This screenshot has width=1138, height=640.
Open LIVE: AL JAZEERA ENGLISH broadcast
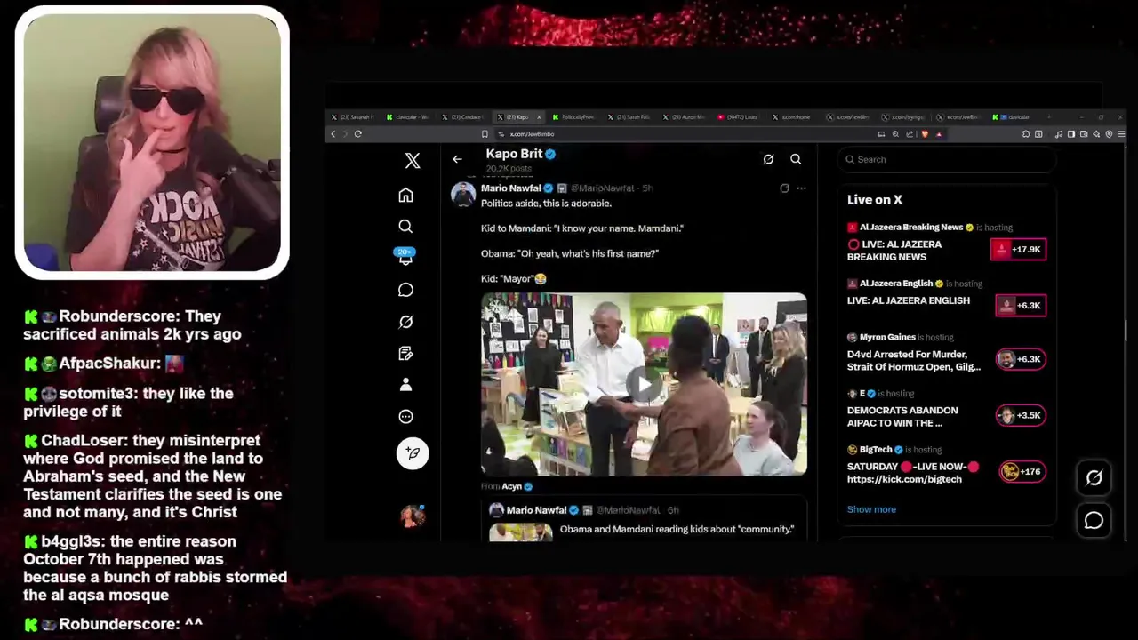908,300
